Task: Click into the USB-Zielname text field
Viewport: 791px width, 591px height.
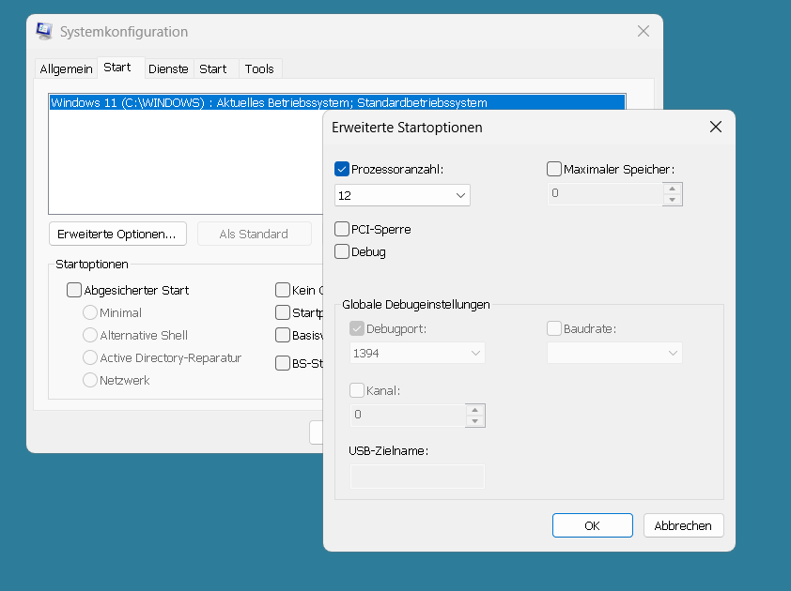Action: [417, 477]
